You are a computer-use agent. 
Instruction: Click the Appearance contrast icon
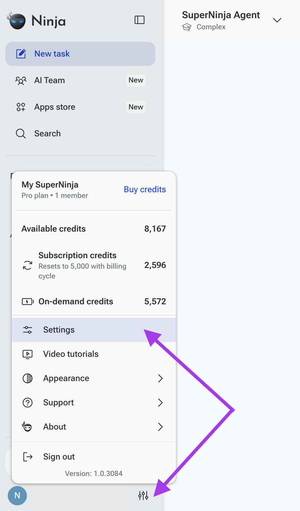28,378
